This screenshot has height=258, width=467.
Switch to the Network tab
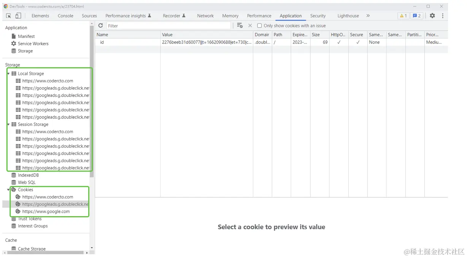(205, 16)
